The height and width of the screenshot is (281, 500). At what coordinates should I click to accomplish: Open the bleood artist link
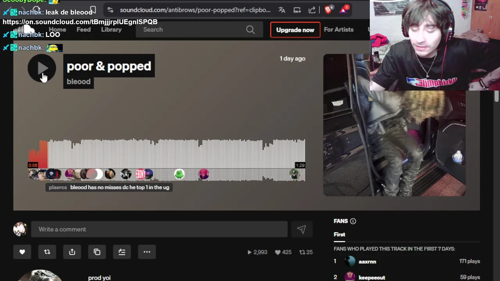click(79, 82)
